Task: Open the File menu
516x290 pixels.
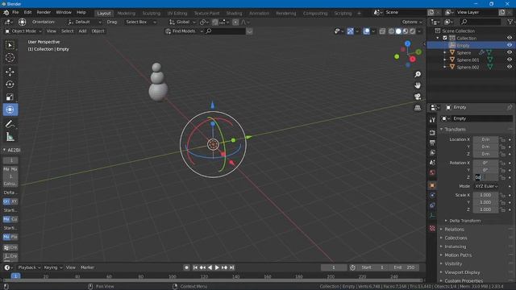Action: 15,13
